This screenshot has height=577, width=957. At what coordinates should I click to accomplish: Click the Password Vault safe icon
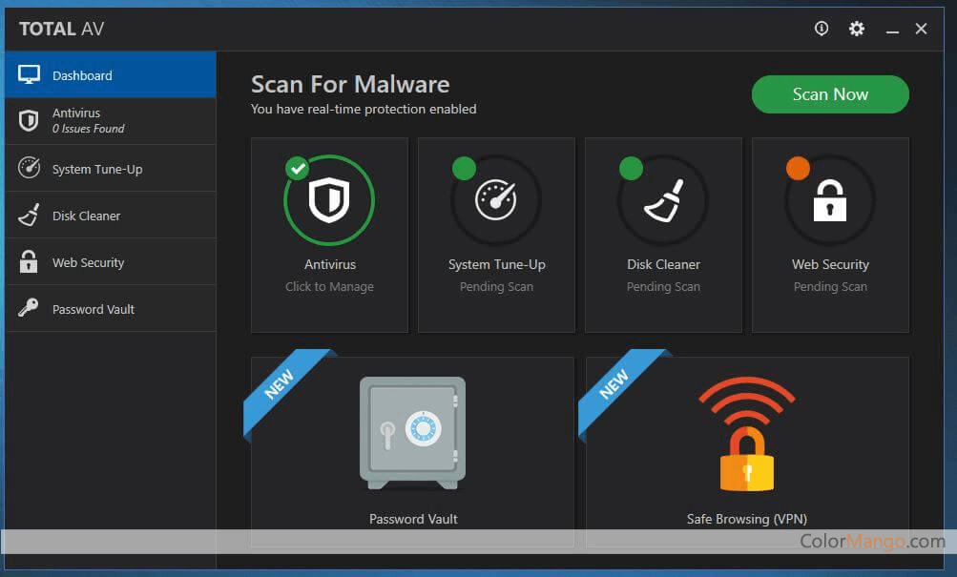tap(412, 432)
